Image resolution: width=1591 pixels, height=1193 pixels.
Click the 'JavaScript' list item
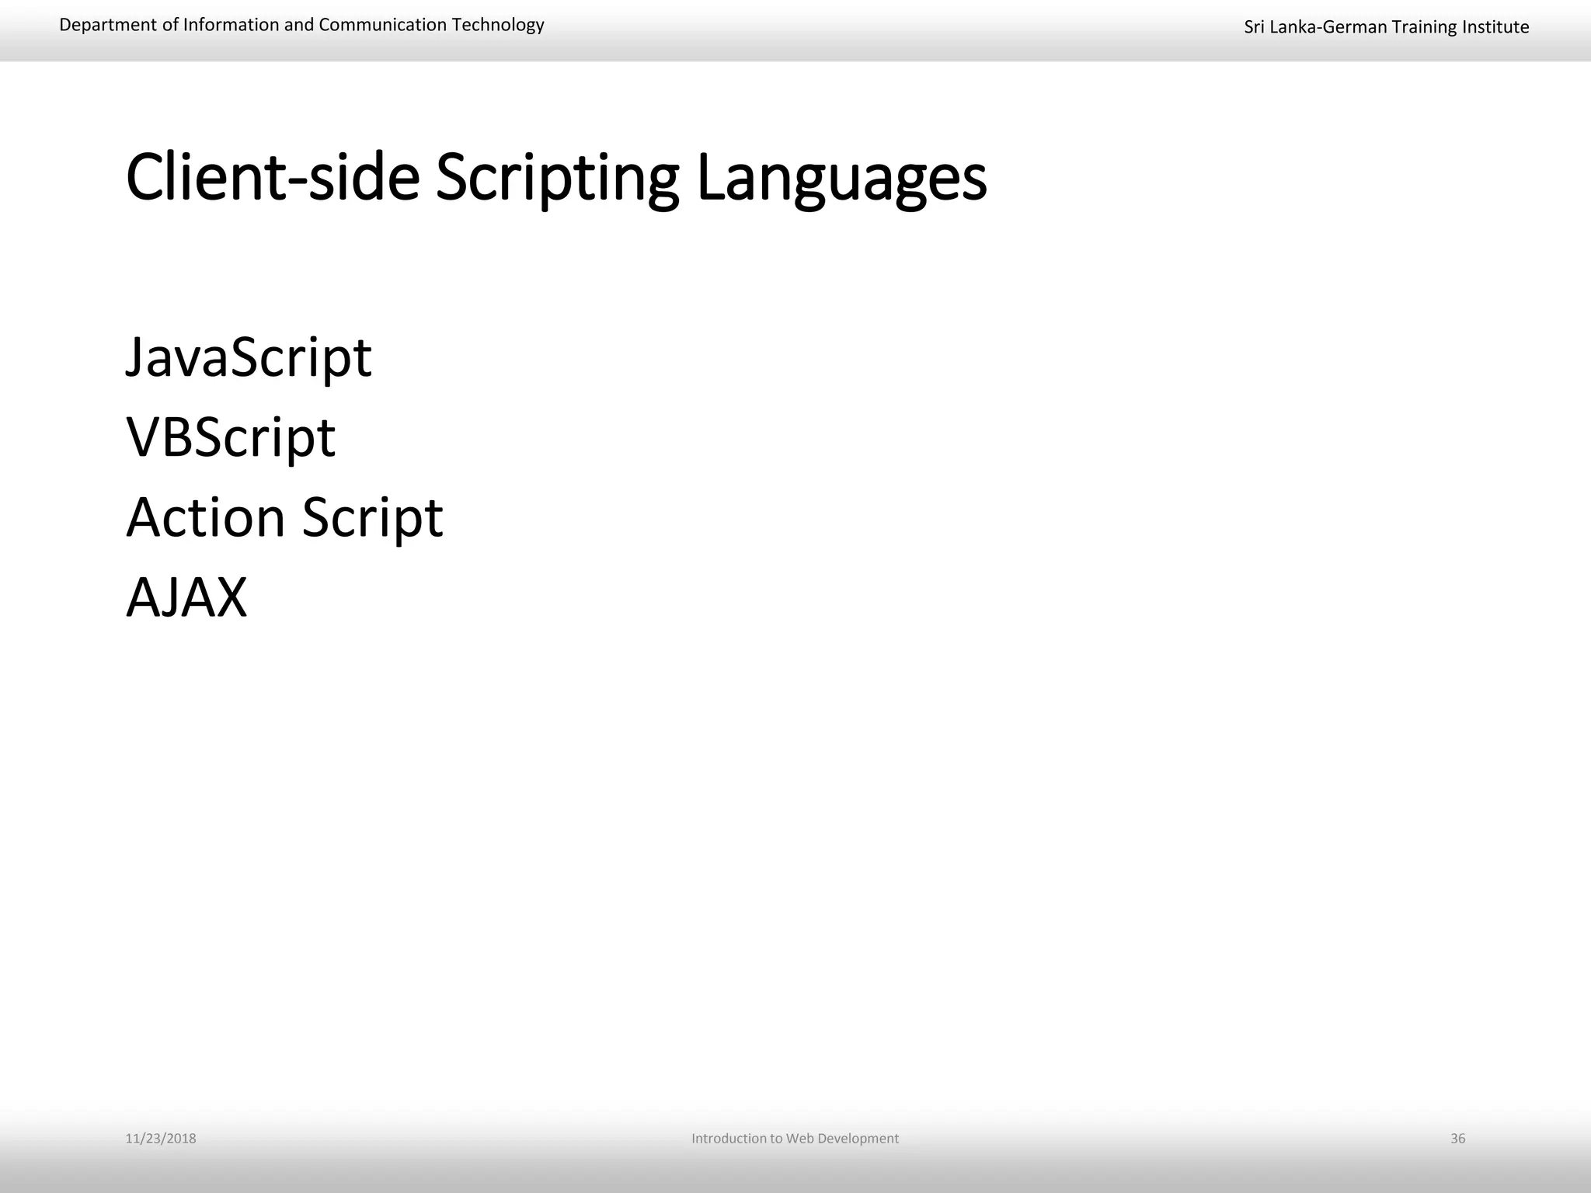(249, 358)
